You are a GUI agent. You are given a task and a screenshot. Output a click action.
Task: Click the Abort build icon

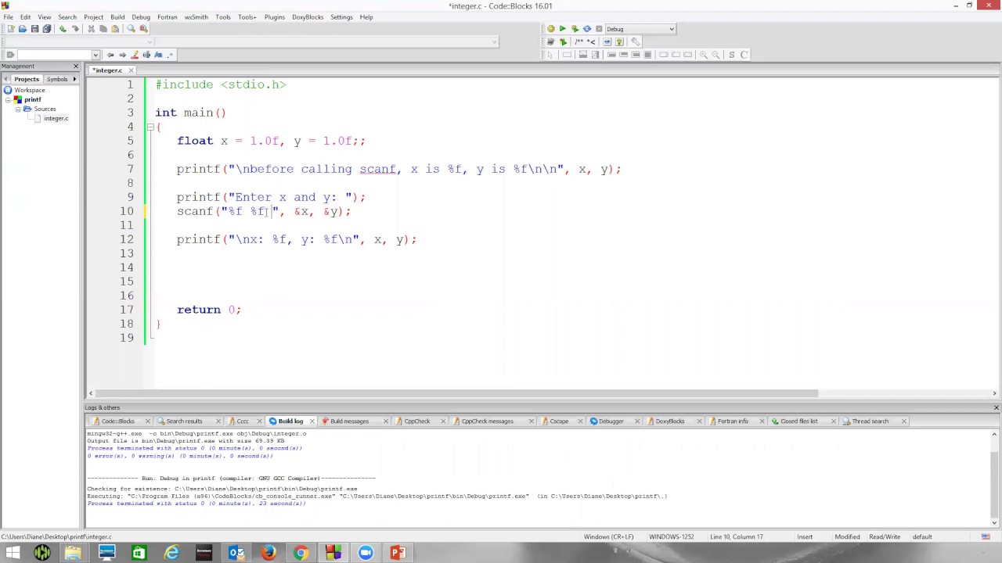(x=599, y=29)
